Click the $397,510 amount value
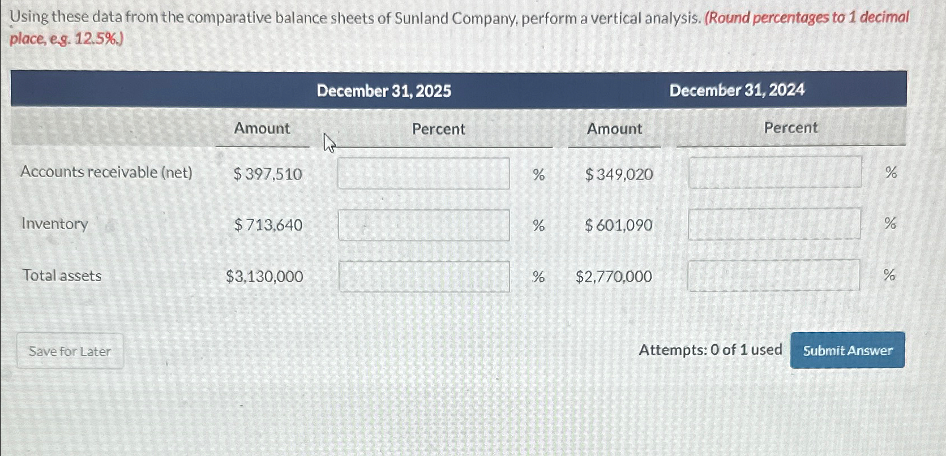 click(x=267, y=174)
